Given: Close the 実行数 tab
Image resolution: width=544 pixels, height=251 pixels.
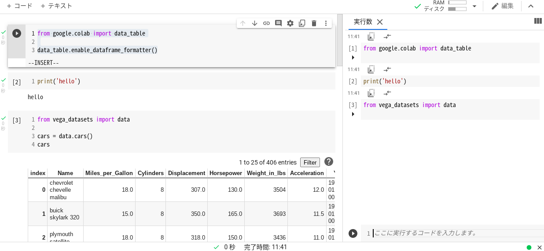Looking at the screenshot, I should coord(380,22).
